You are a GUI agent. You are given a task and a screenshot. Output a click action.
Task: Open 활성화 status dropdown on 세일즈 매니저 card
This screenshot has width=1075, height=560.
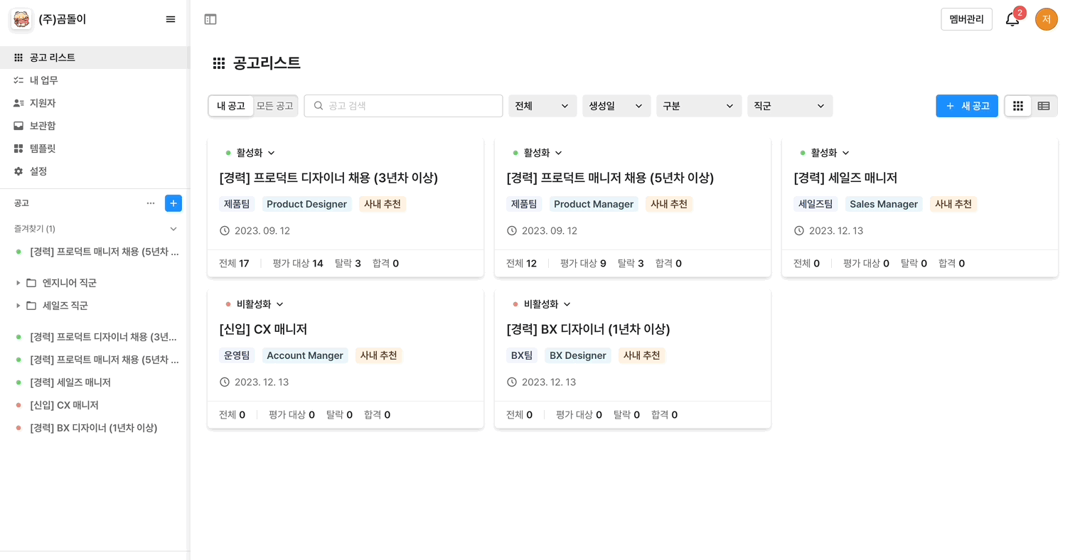[x=825, y=153]
